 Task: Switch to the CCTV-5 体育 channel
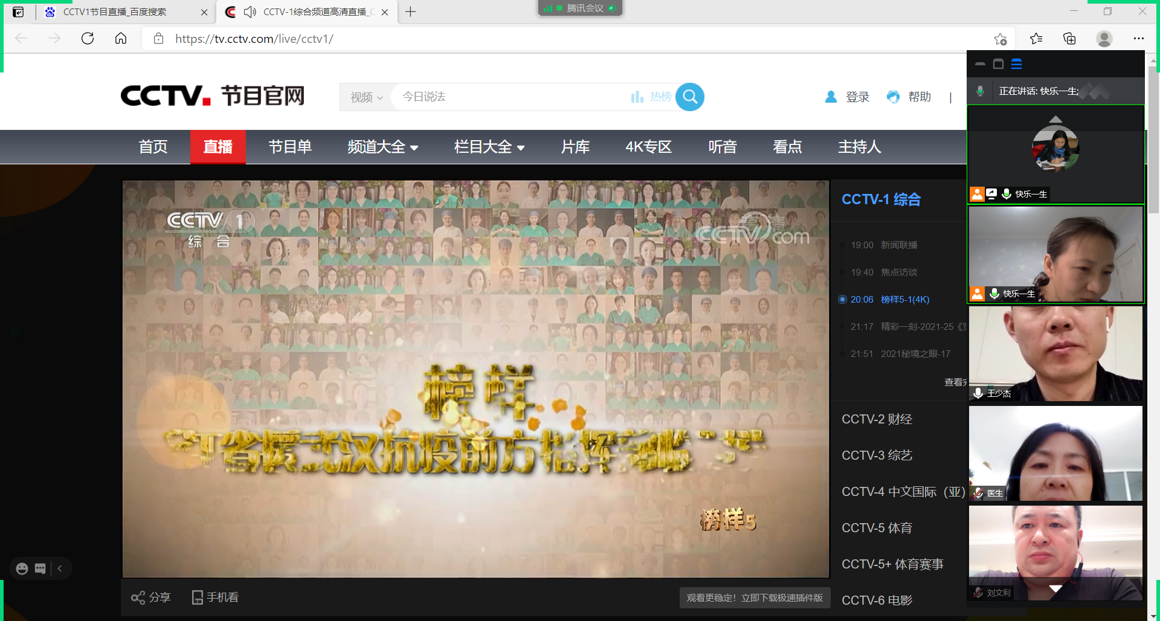877,528
